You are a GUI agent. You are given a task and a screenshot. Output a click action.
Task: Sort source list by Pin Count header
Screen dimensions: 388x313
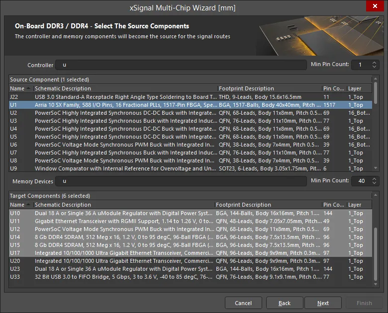333,88
